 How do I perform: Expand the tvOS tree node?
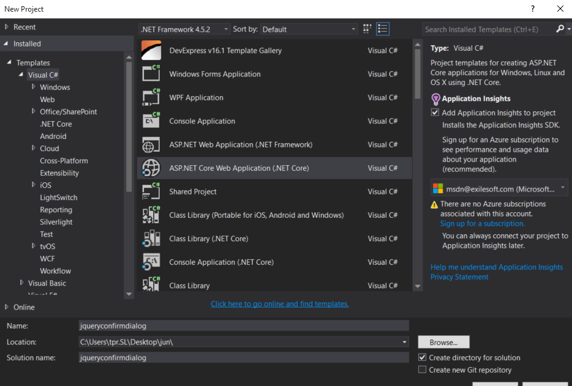coord(34,246)
